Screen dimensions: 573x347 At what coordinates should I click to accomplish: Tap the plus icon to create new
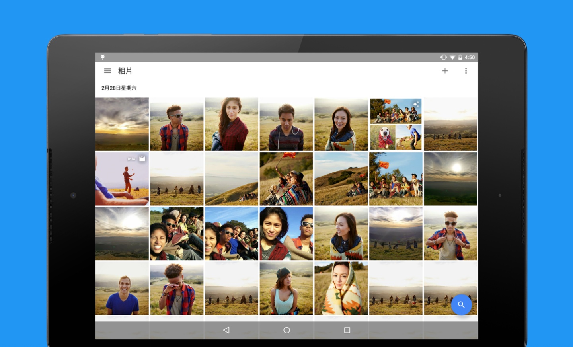(445, 71)
